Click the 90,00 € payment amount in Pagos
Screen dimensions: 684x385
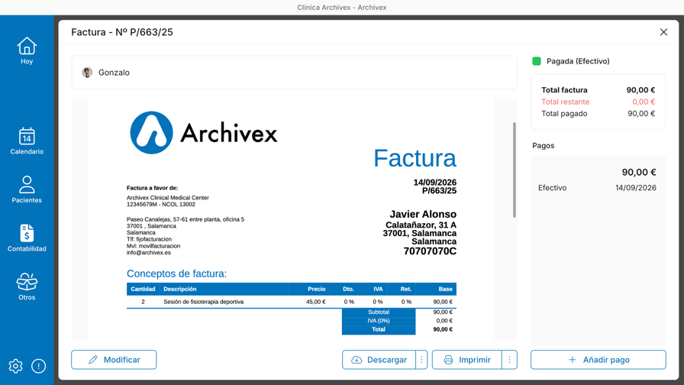639,172
